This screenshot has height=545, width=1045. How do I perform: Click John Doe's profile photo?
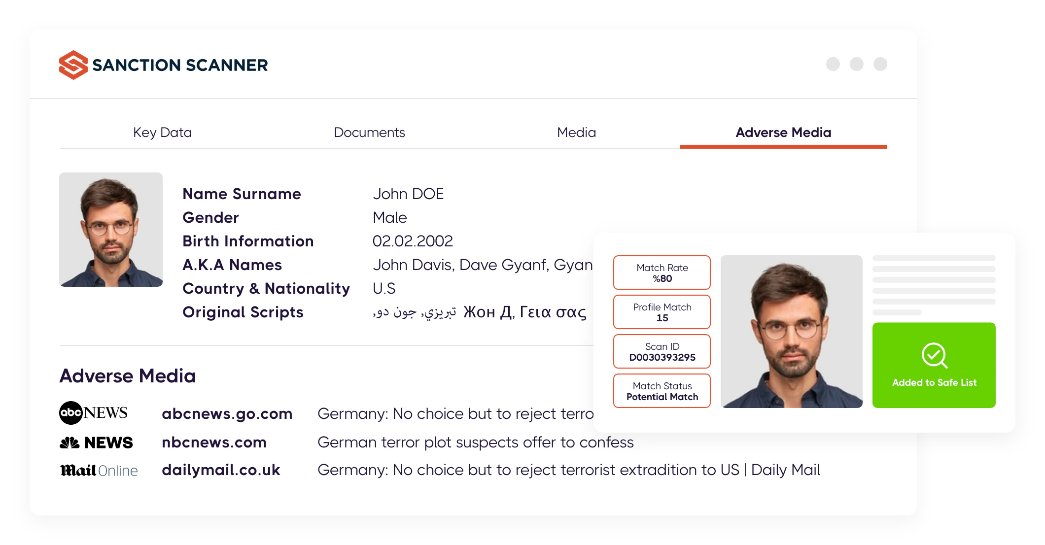[x=110, y=230]
